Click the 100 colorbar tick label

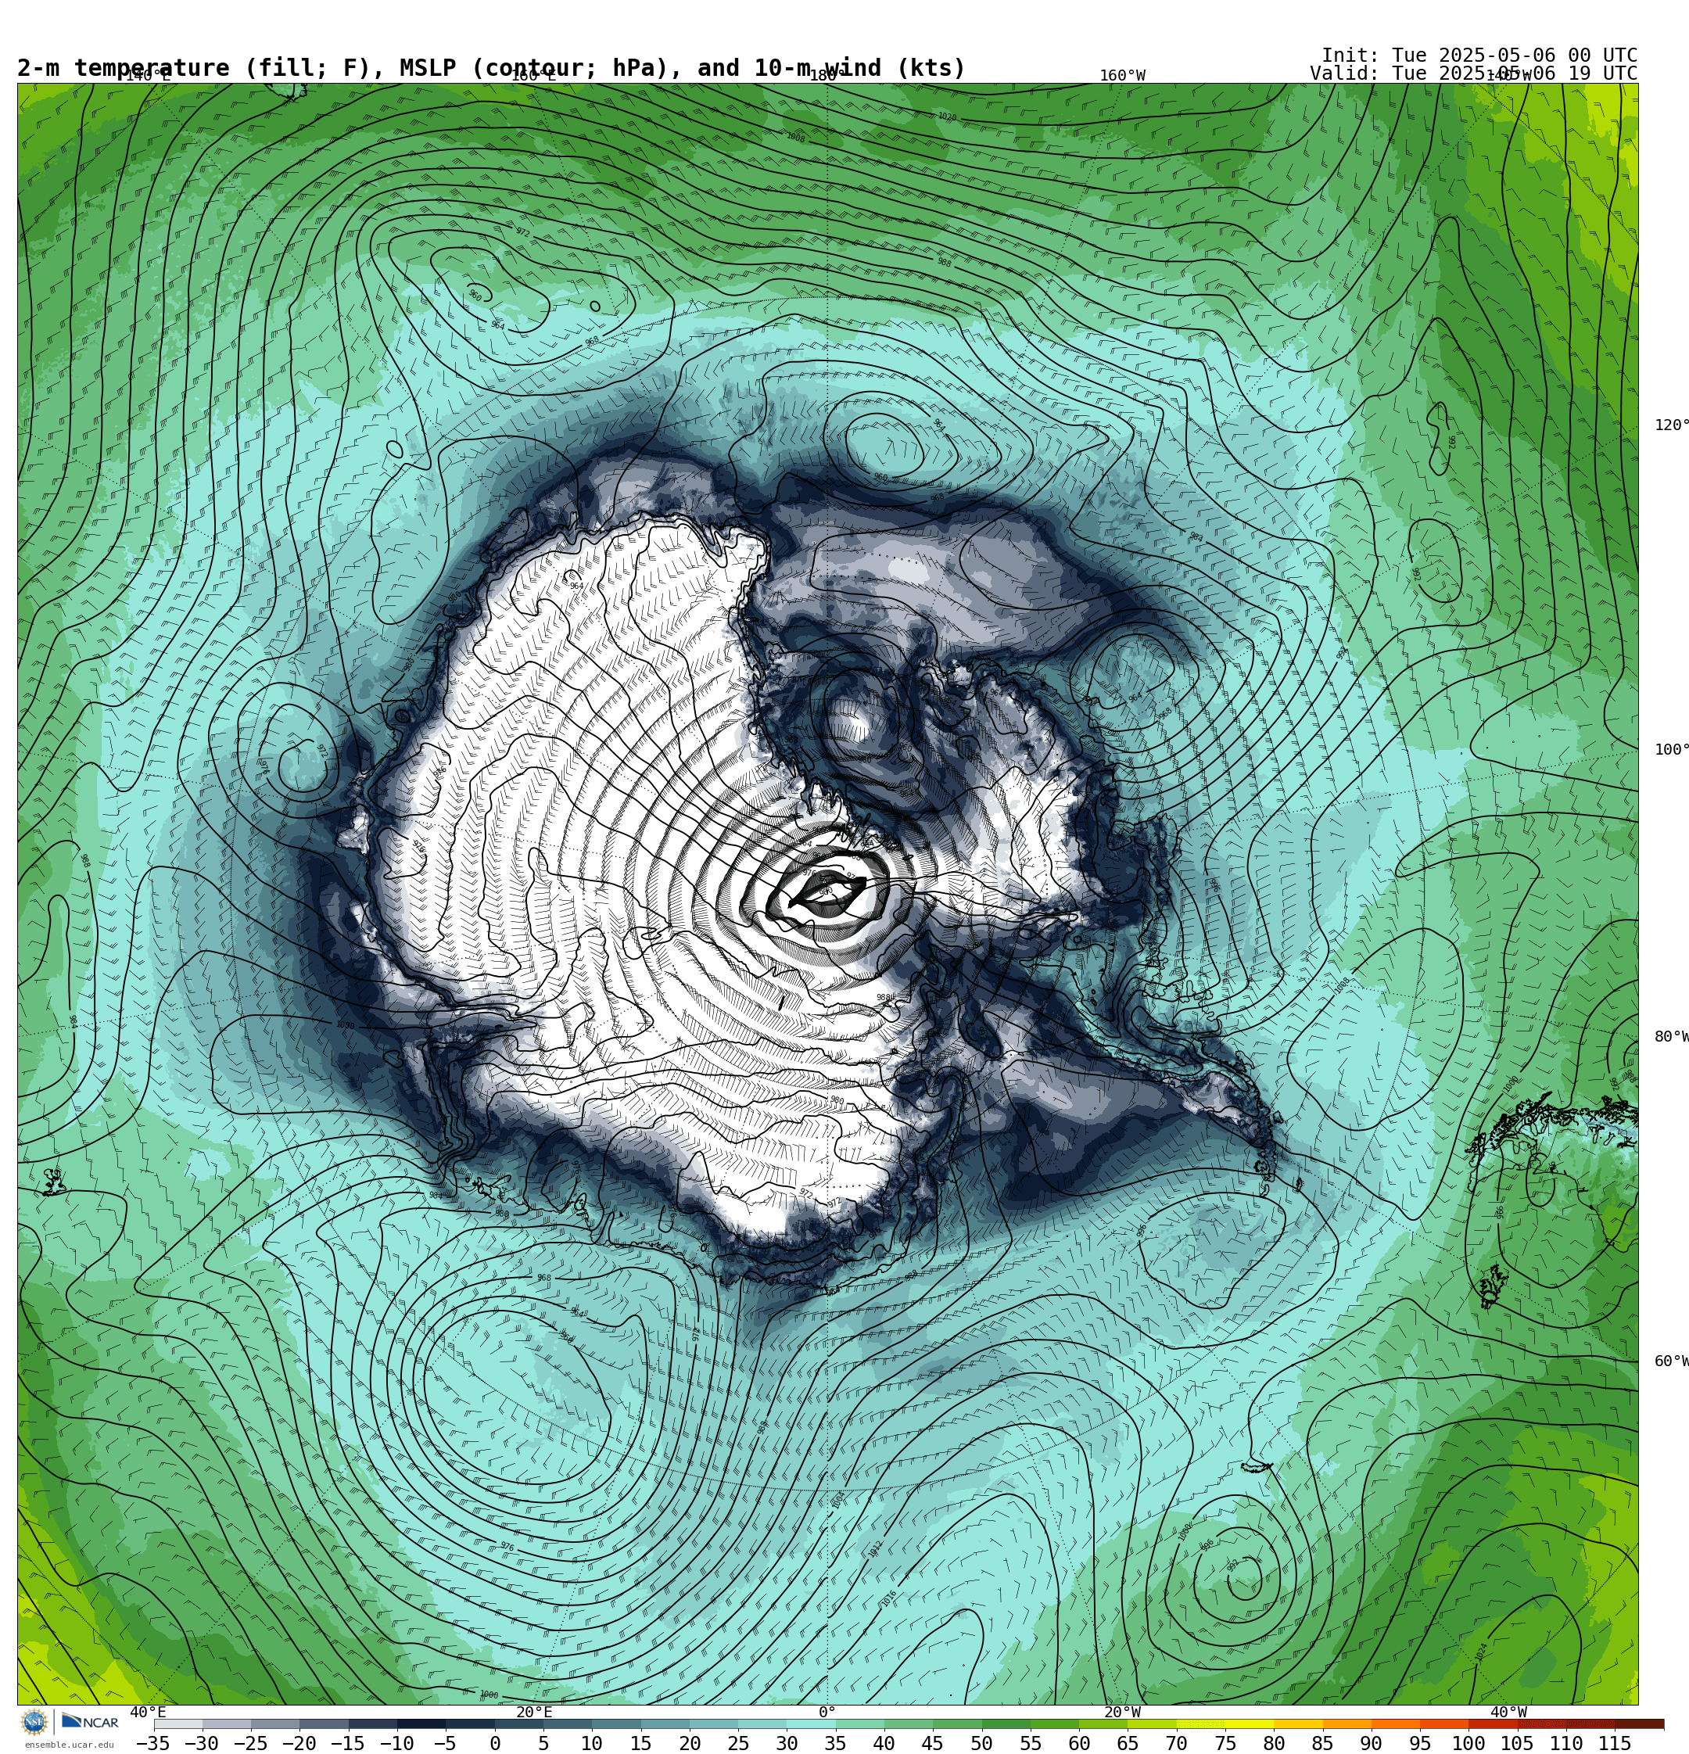tap(1468, 1743)
